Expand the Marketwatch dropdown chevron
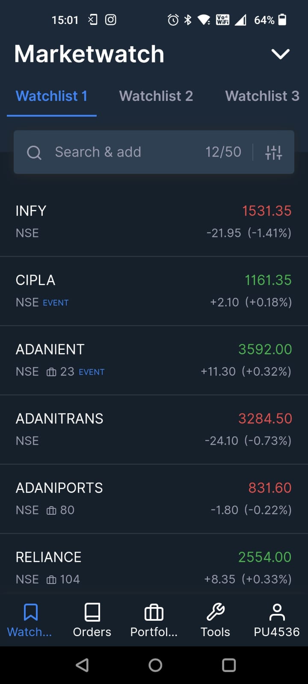This screenshot has width=308, height=684. click(x=280, y=54)
